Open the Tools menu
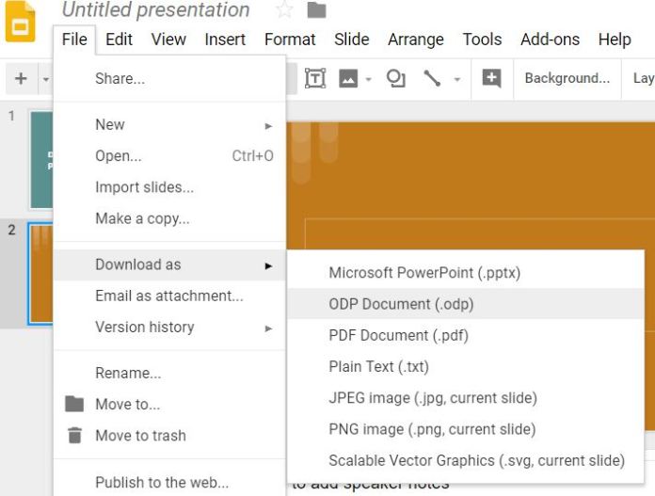655x496 pixels. (482, 40)
